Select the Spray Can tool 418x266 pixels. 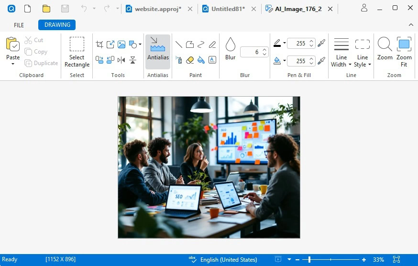tap(179, 60)
